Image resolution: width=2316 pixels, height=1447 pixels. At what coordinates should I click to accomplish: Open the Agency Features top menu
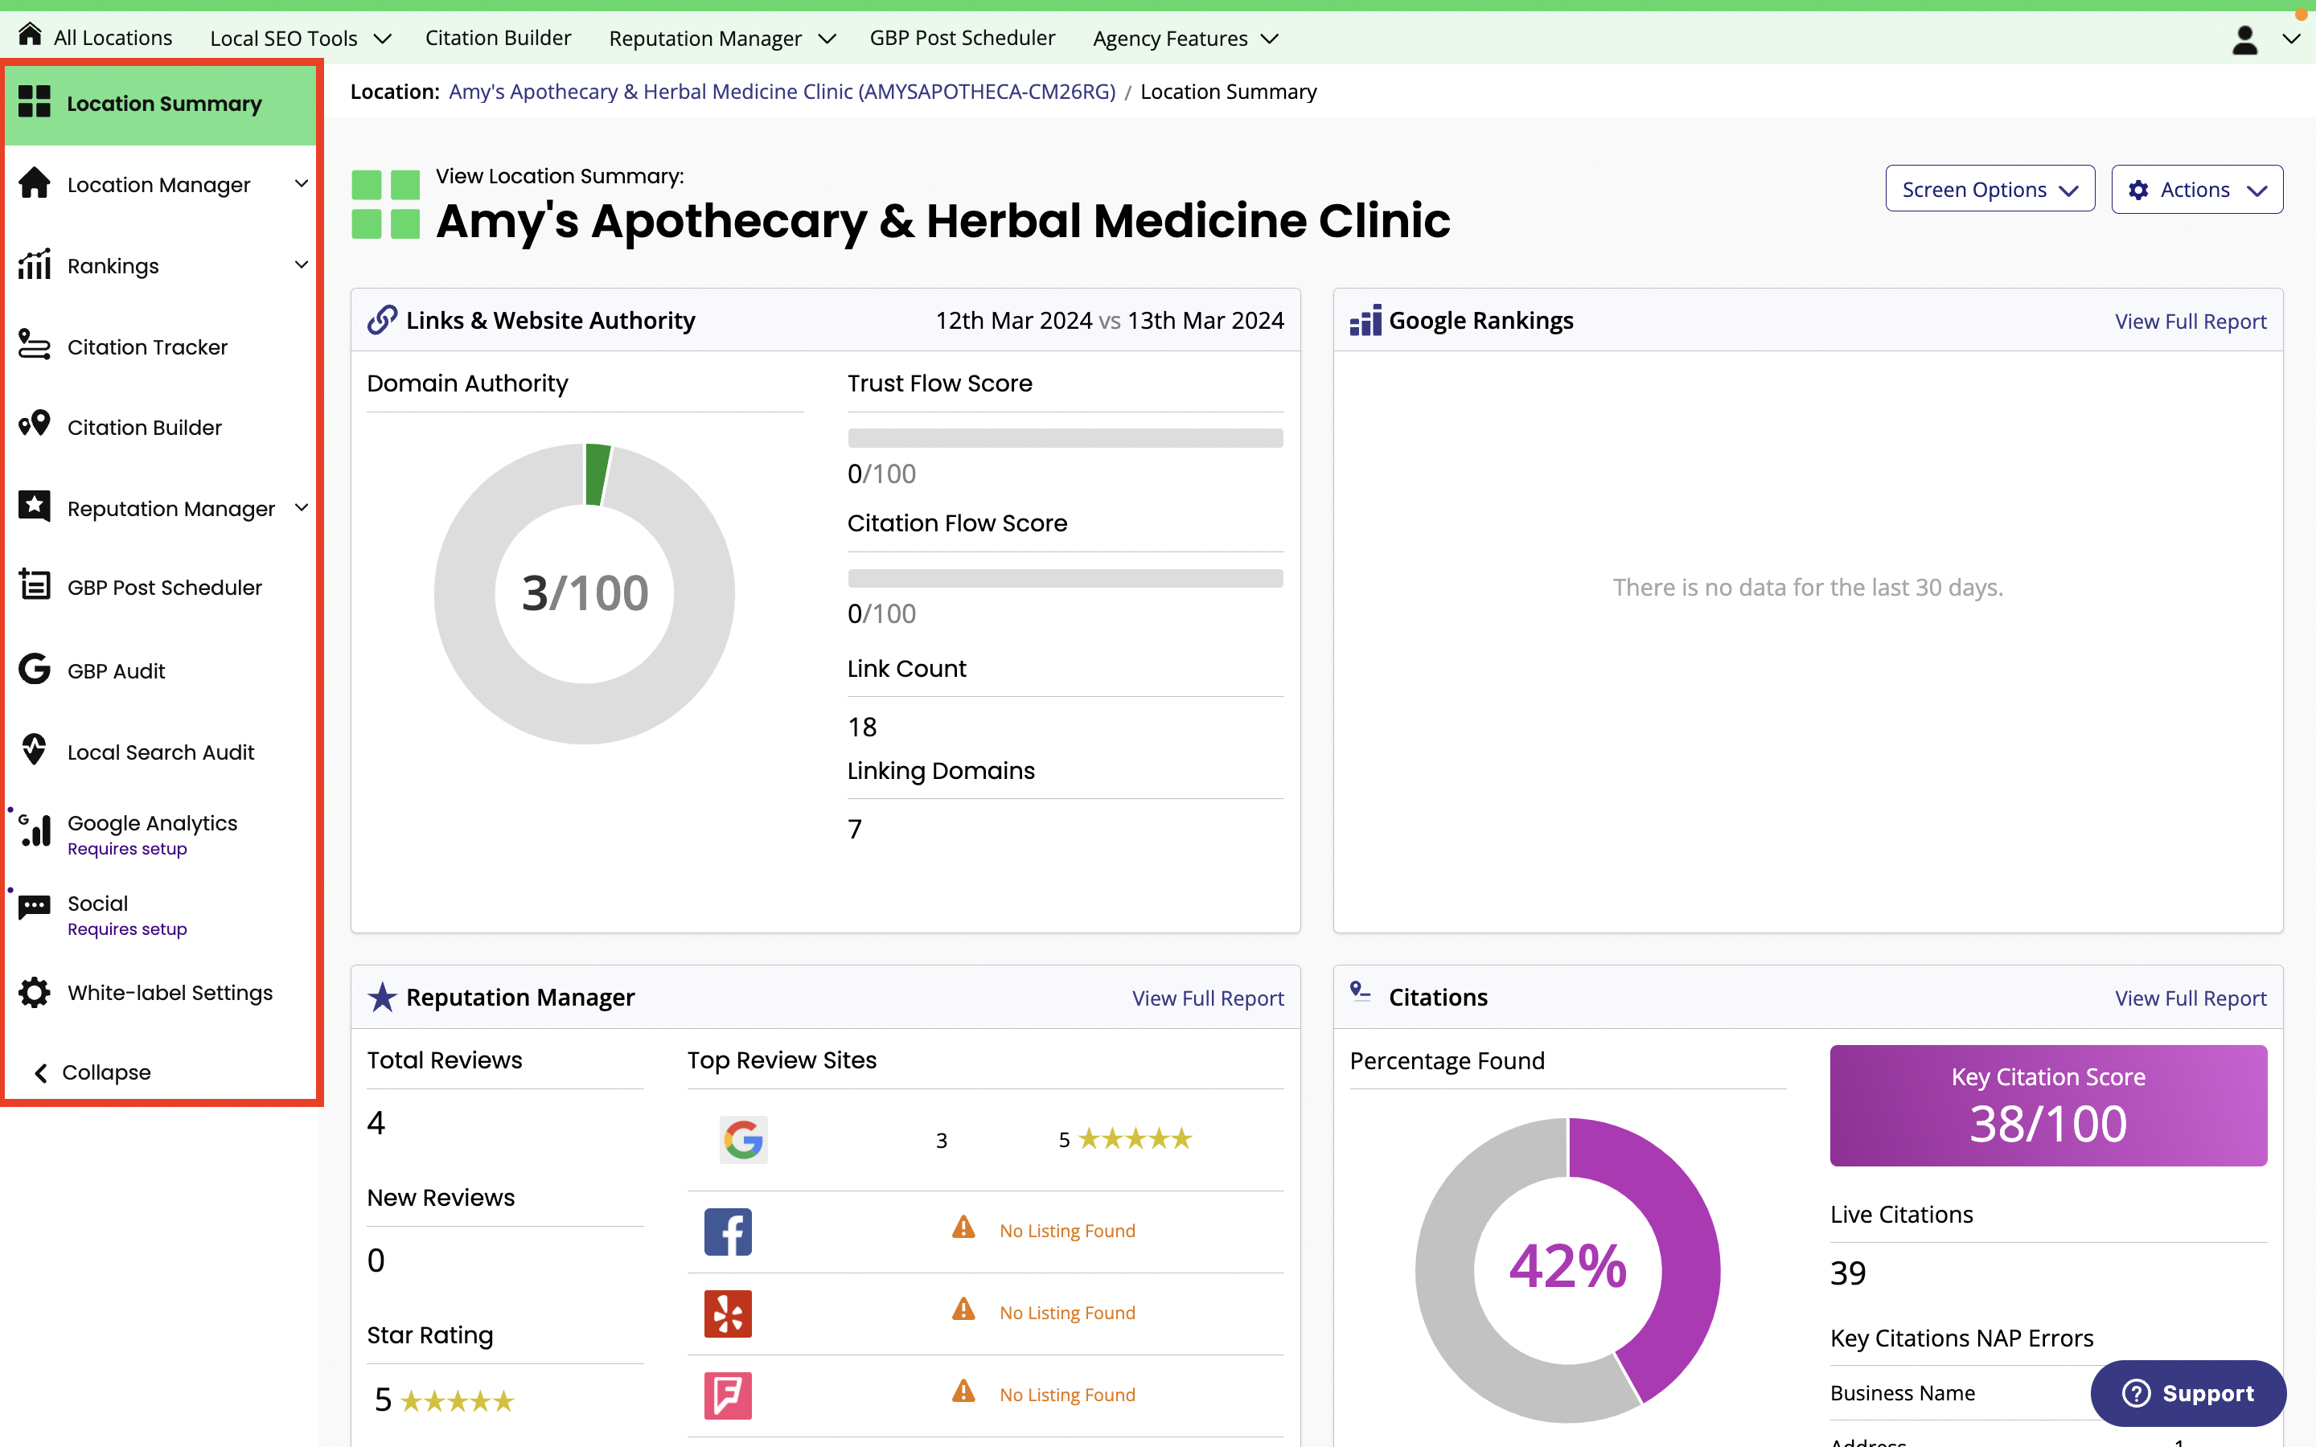click(x=1185, y=39)
